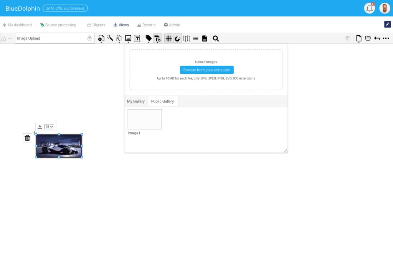This screenshot has height=258, width=393.
Task: Click the paint roller format icon
Action: coord(157,38)
